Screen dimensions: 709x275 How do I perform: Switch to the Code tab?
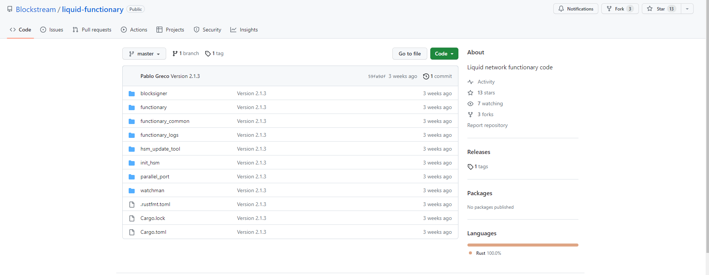[21, 30]
